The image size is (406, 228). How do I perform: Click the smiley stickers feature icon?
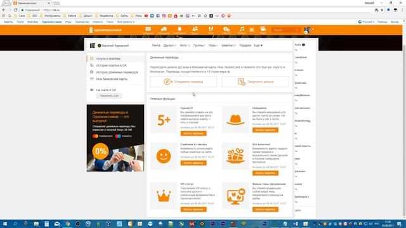click(164, 156)
